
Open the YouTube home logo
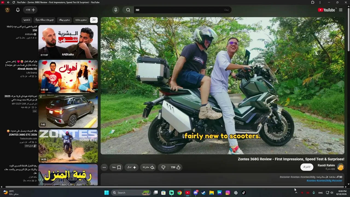tap(326, 10)
